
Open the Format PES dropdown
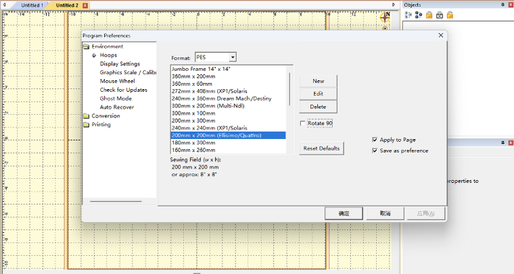233,57
